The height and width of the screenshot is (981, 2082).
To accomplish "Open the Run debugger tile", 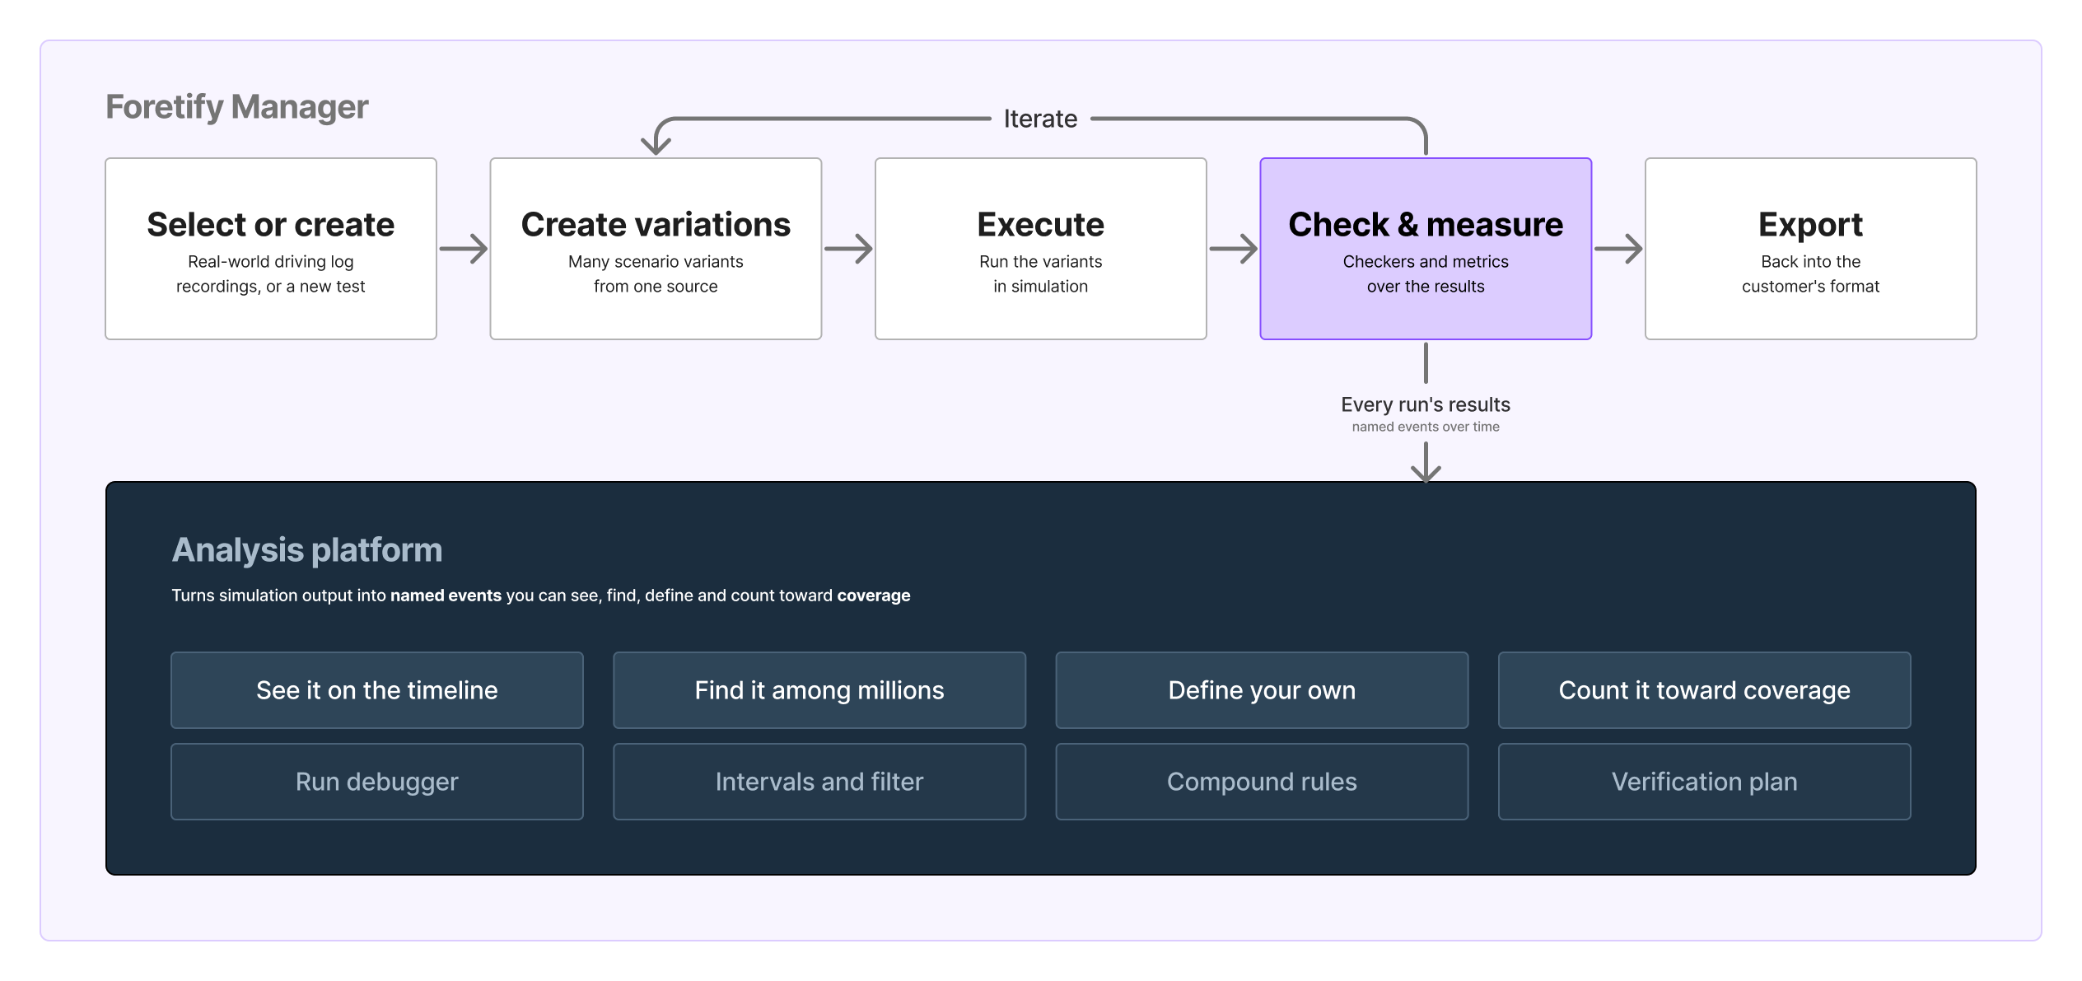I will pyautogui.click(x=377, y=782).
